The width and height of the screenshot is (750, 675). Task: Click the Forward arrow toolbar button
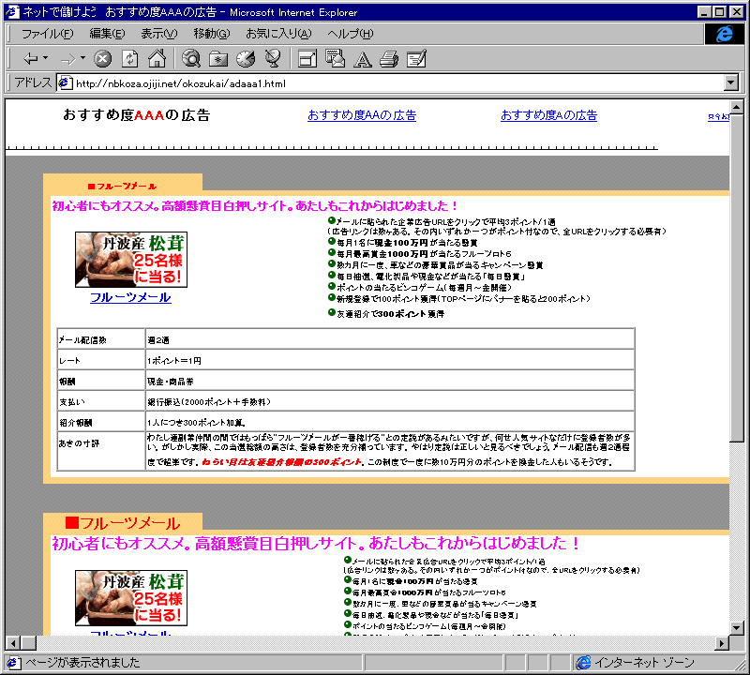click(x=67, y=59)
